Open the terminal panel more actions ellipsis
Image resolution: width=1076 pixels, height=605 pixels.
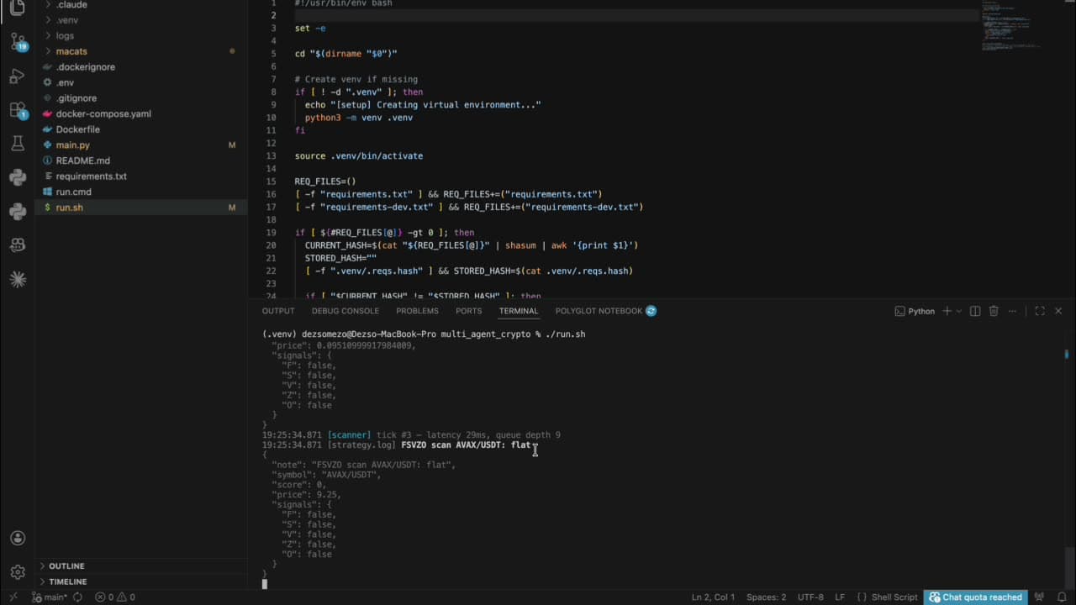(x=1012, y=311)
